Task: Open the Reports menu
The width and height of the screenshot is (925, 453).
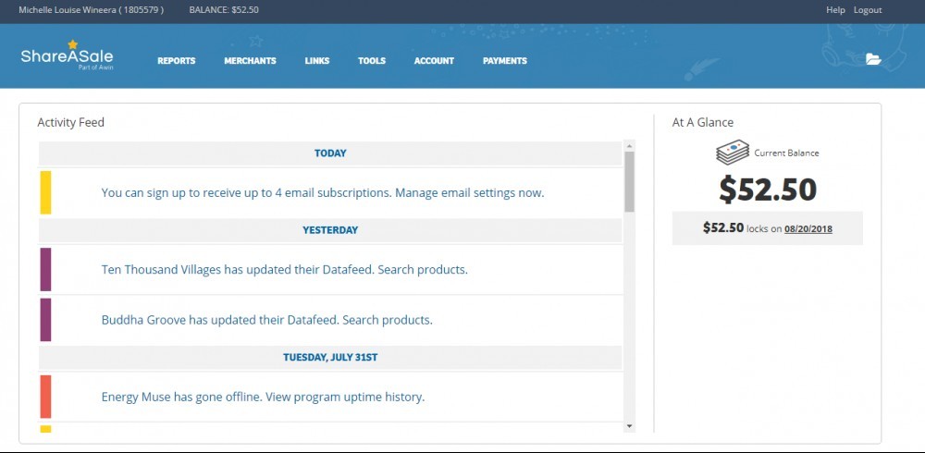Action: pyautogui.click(x=177, y=61)
